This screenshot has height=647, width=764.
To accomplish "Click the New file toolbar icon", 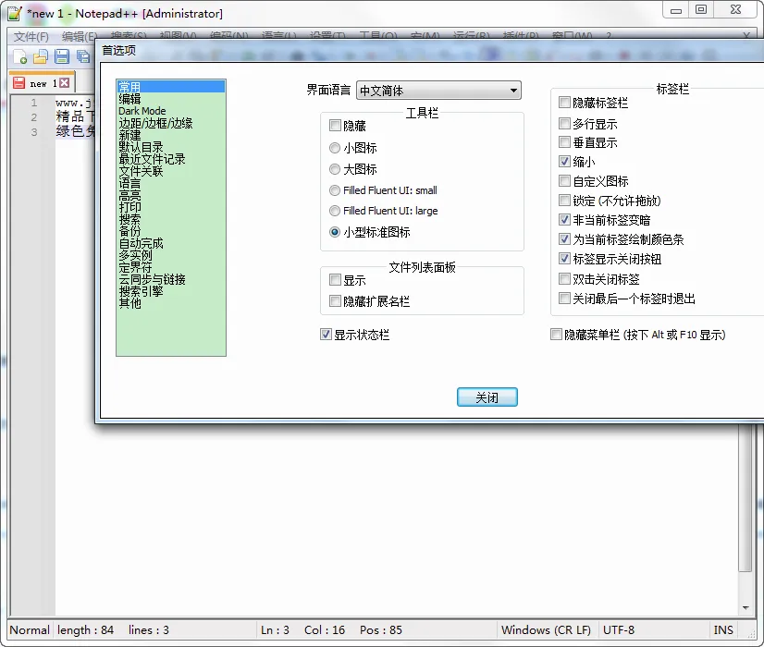I will coord(20,57).
